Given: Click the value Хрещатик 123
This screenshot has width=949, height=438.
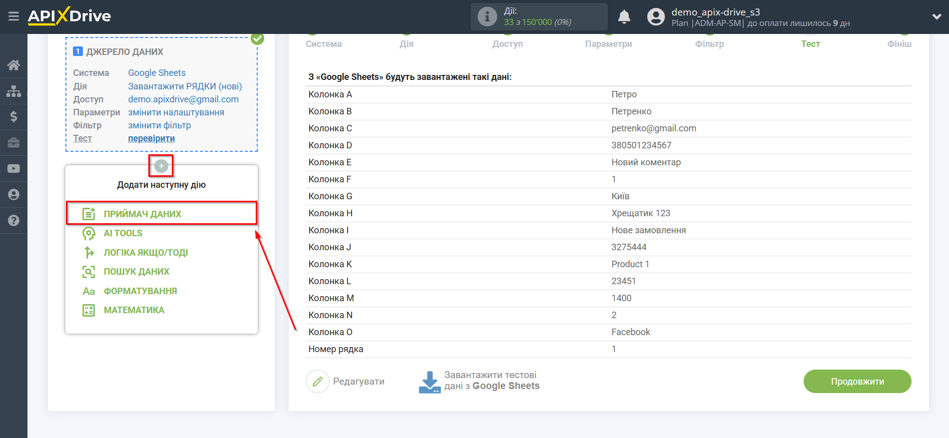Looking at the screenshot, I should [640, 213].
